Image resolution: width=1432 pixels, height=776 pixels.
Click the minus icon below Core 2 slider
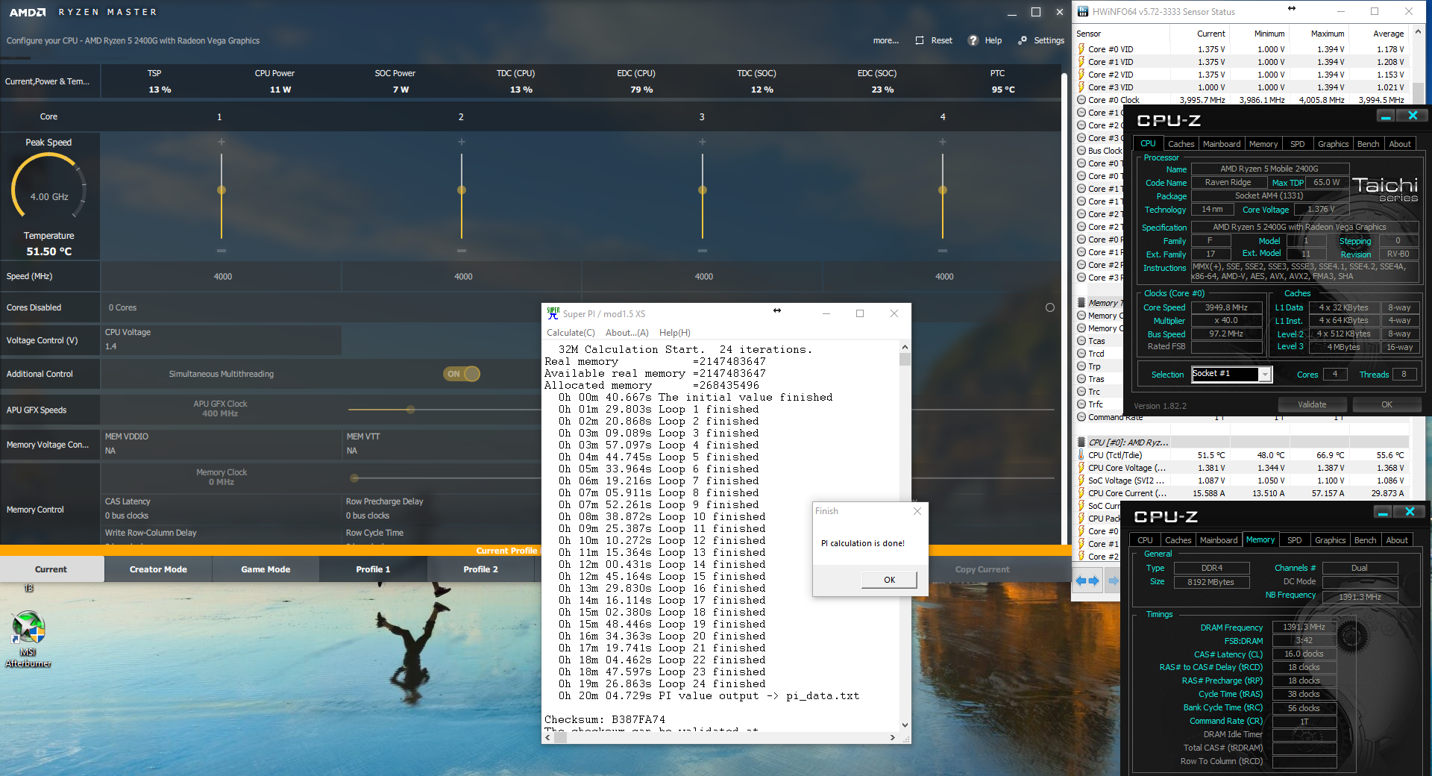[x=462, y=251]
